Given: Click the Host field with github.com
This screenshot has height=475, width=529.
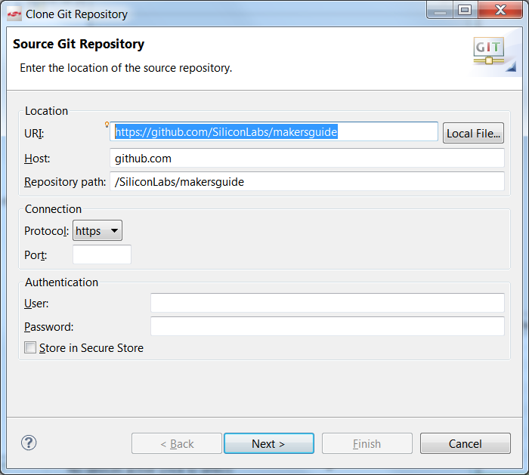Looking at the screenshot, I should (307, 158).
